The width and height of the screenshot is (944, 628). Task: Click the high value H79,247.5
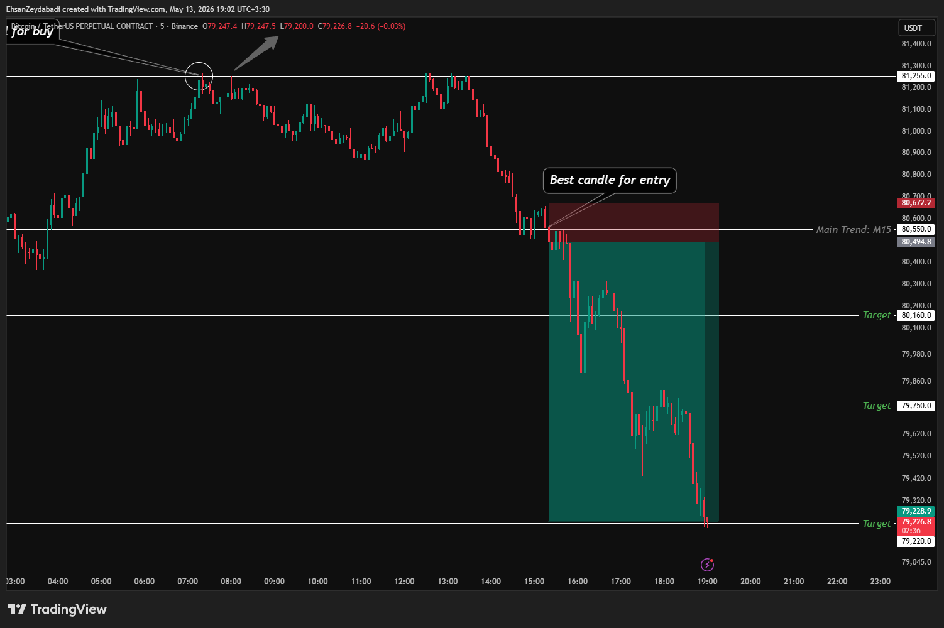tap(258, 26)
